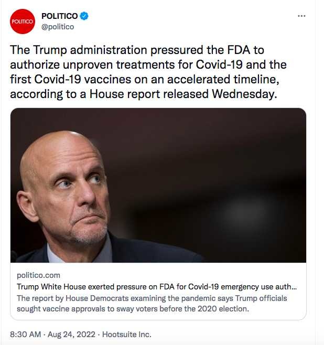Open the three-dot more options menu
Image resolution: width=324 pixels, height=345 pixels.
point(301,16)
